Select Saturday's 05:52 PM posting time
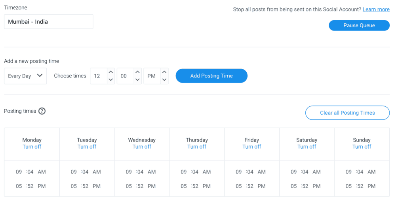396x202 pixels. click(306, 186)
